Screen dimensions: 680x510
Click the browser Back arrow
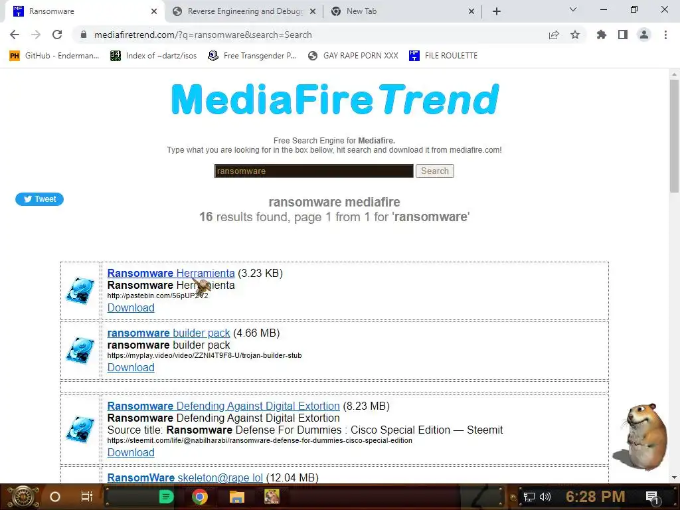click(15, 35)
